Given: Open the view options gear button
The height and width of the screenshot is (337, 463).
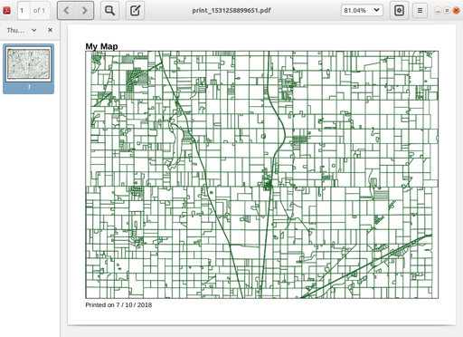Looking at the screenshot, I should (x=399, y=10).
